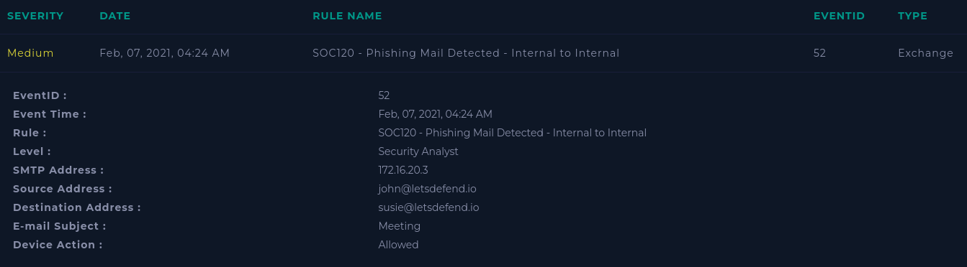Click the Level value Security Analyst
The height and width of the screenshot is (267, 967).
pos(418,151)
